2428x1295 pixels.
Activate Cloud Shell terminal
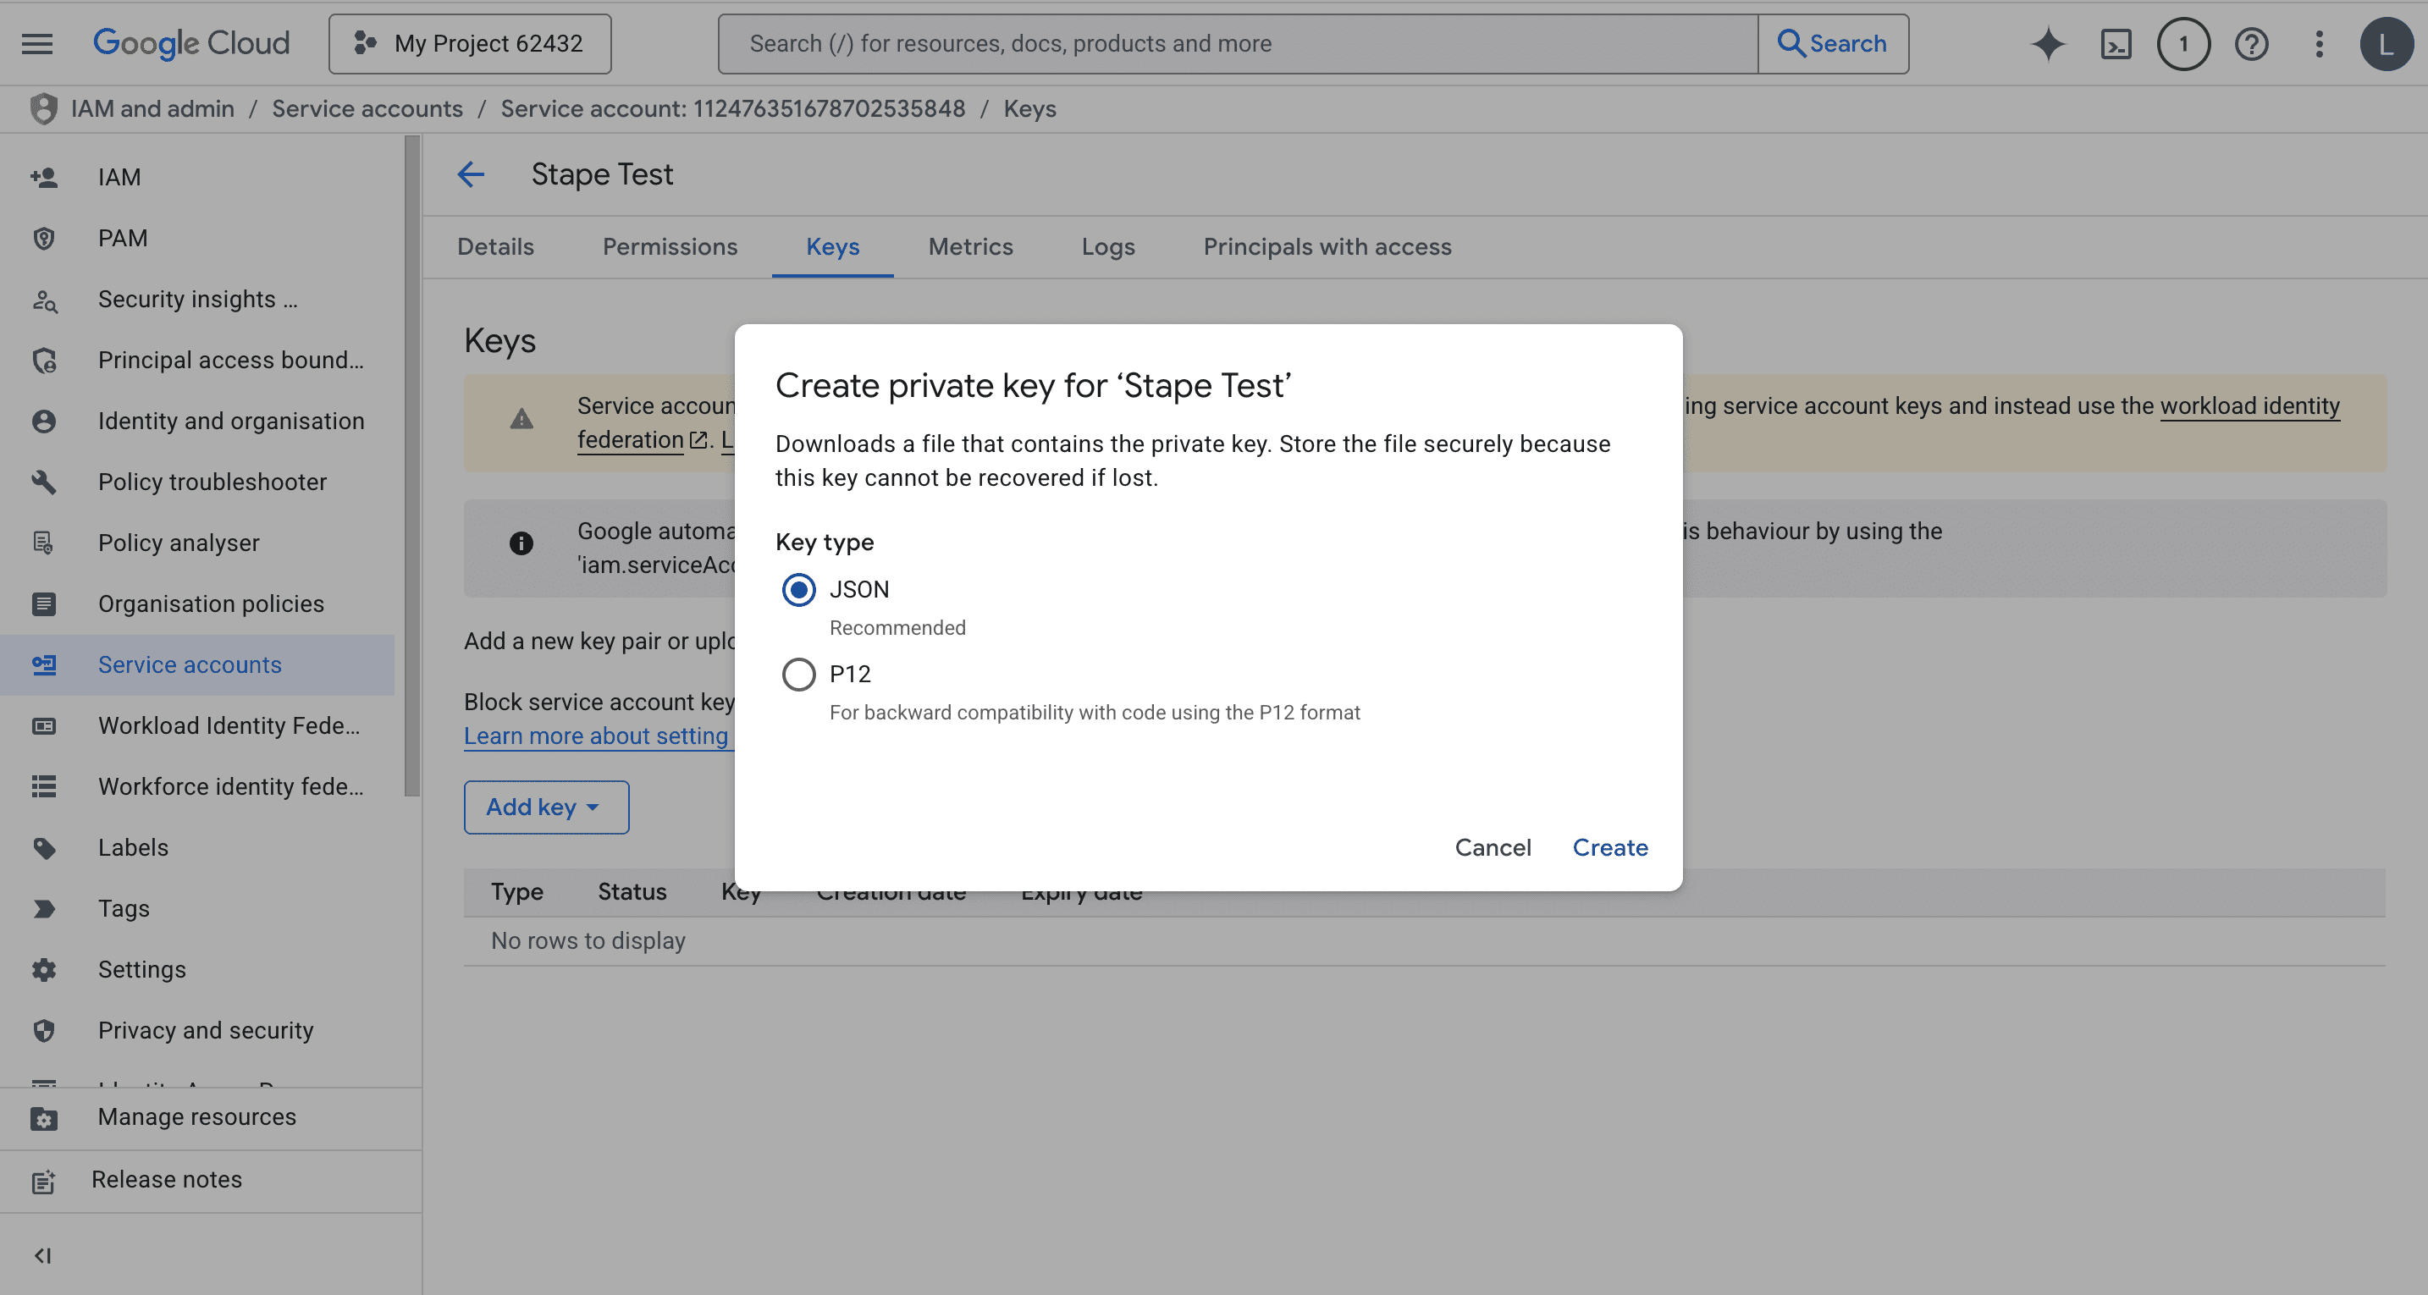pyautogui.click(x=2116, y=43)
